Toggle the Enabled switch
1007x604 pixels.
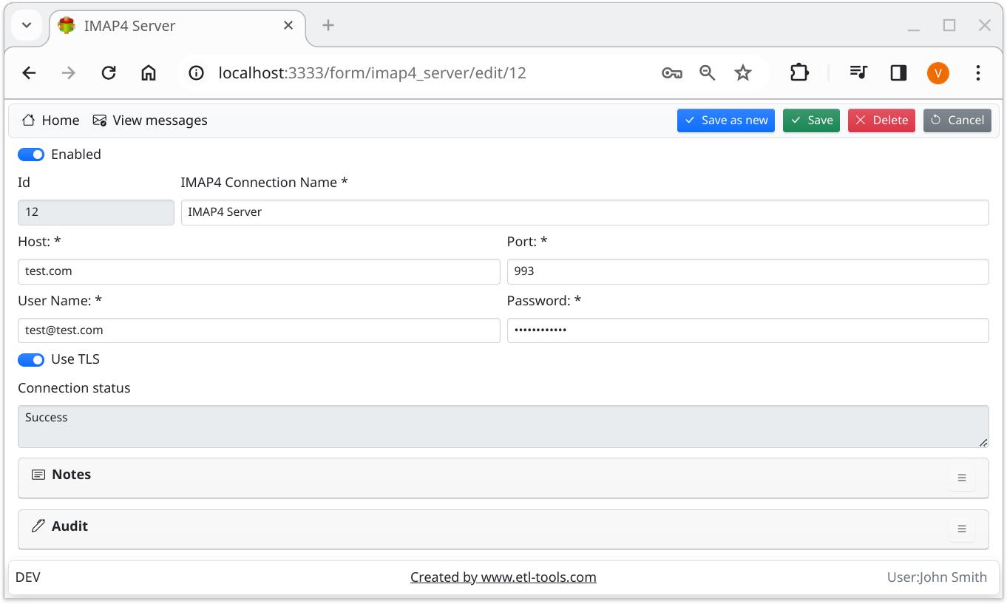pos(31,155)
